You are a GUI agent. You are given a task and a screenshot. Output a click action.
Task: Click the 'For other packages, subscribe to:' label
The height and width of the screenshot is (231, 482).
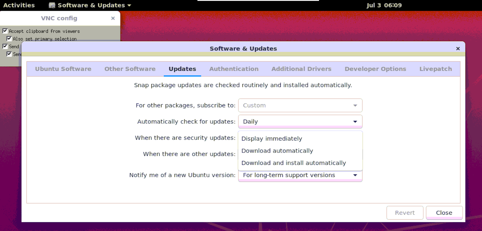coord(186,105)
